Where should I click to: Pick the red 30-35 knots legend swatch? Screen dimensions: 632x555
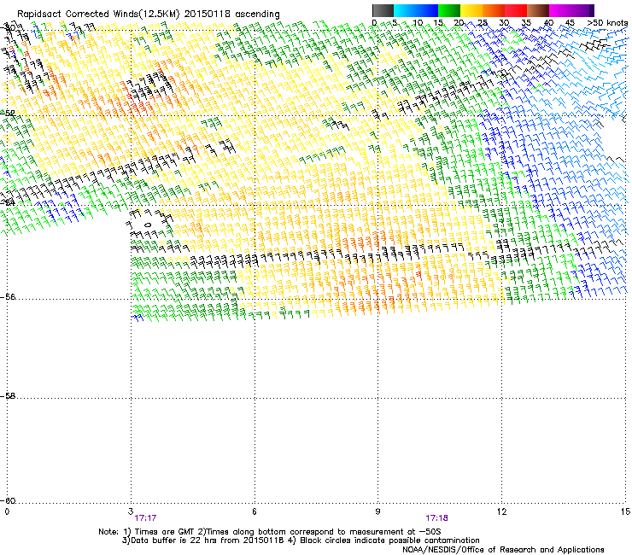(516, 10)
